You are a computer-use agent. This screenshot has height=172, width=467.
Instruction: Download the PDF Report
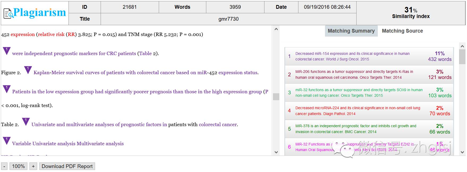coord(67,166)
